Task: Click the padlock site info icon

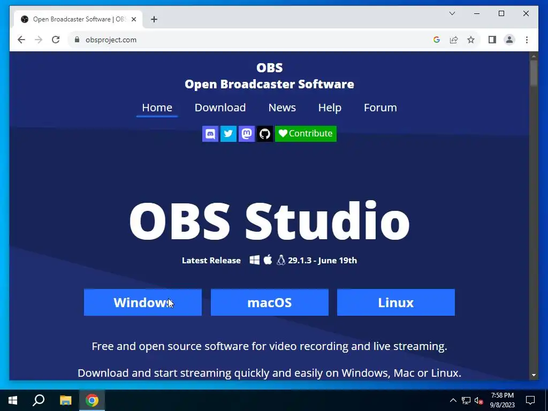Action: pyautogui.click(x=77, y=40)
